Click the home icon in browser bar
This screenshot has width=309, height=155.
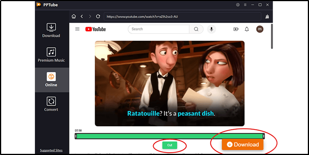(74, 16)
